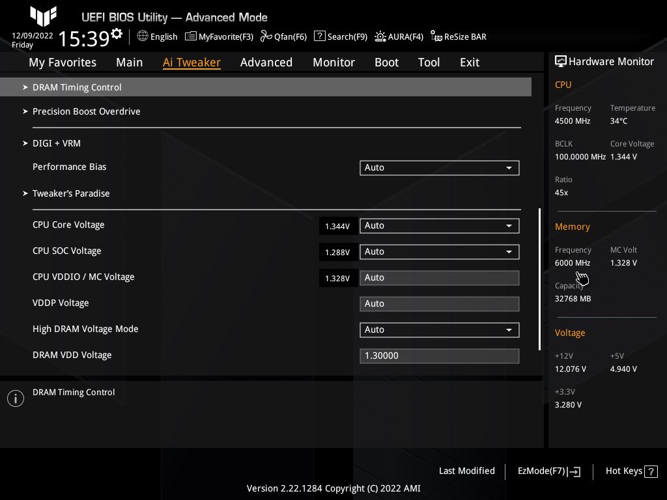The image size is (667, 500).
Task: Click BCLK 100.0000 MHz value
Action: coord(580,156)
